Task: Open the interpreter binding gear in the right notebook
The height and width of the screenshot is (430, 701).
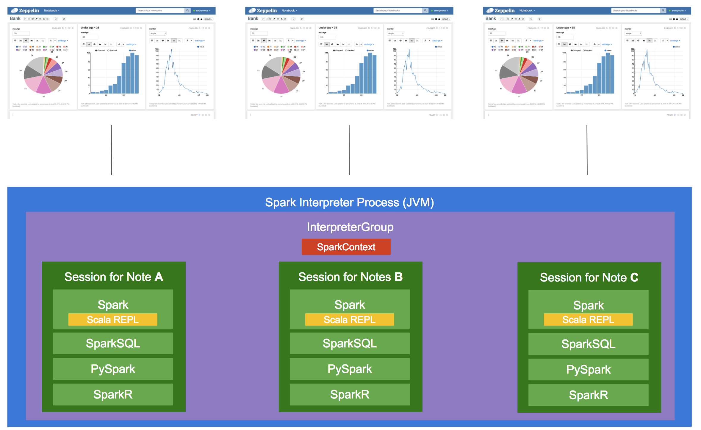Action: 674,19
